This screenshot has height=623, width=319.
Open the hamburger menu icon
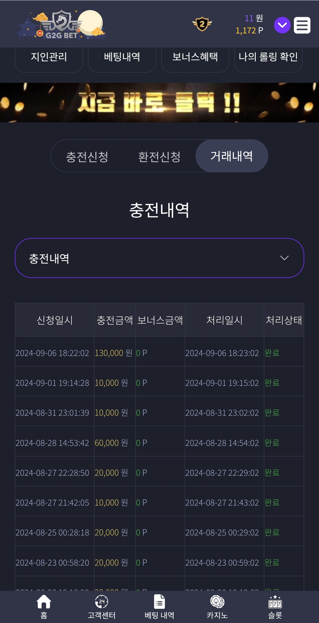[302, 25]
